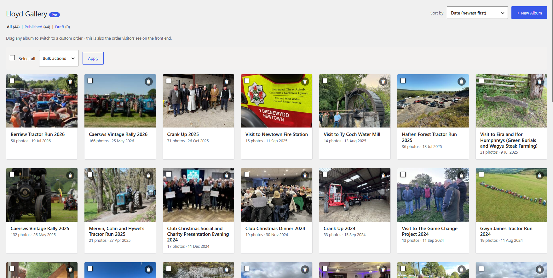
Task: Click the Berriew tractor crowd thumbnail
Action: 42,101
